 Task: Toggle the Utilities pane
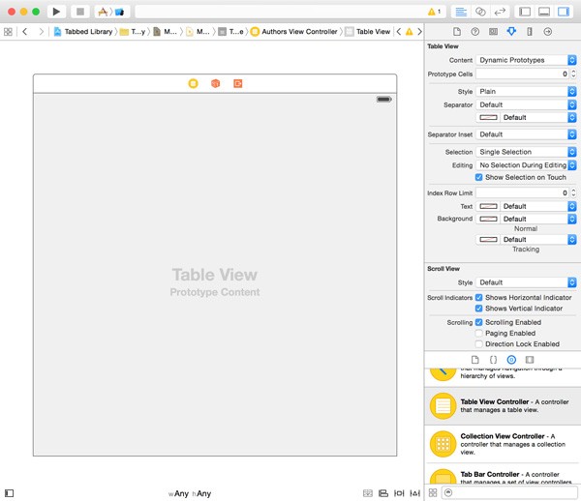[564, 12]
